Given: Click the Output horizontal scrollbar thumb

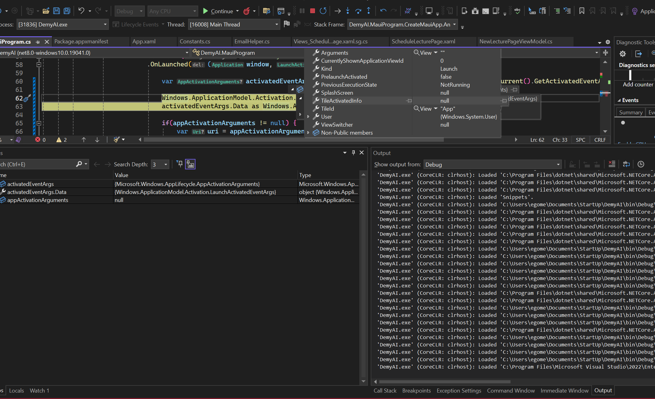Looking at the screenshot, I should 445,381.
